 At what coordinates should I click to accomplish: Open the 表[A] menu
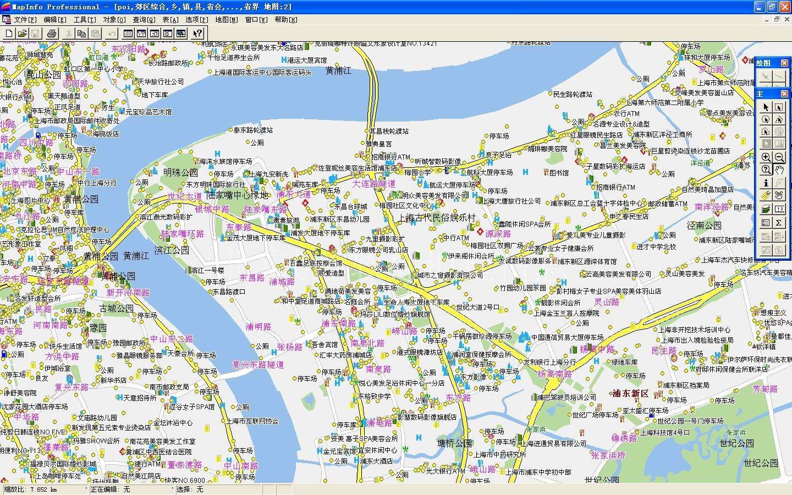[170, 20]
